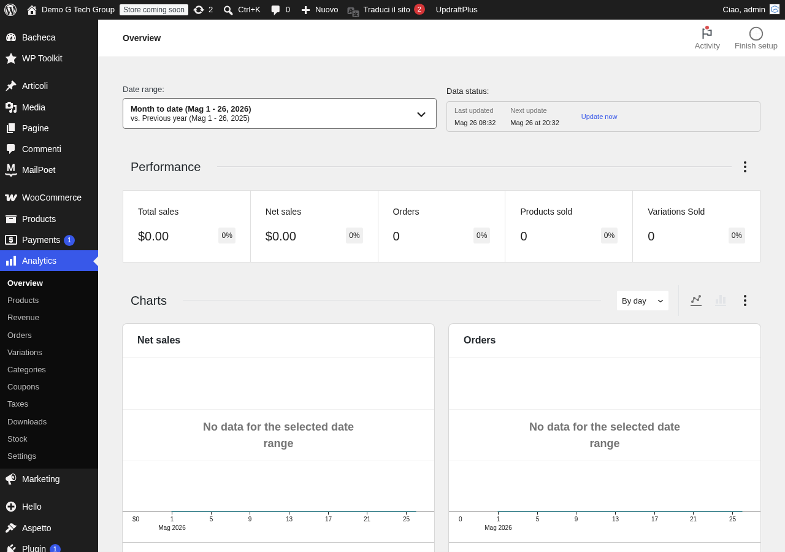Screen dimensions: 785x552
Task: Open Revenue analytics submenu item
Action: point(23,318)
